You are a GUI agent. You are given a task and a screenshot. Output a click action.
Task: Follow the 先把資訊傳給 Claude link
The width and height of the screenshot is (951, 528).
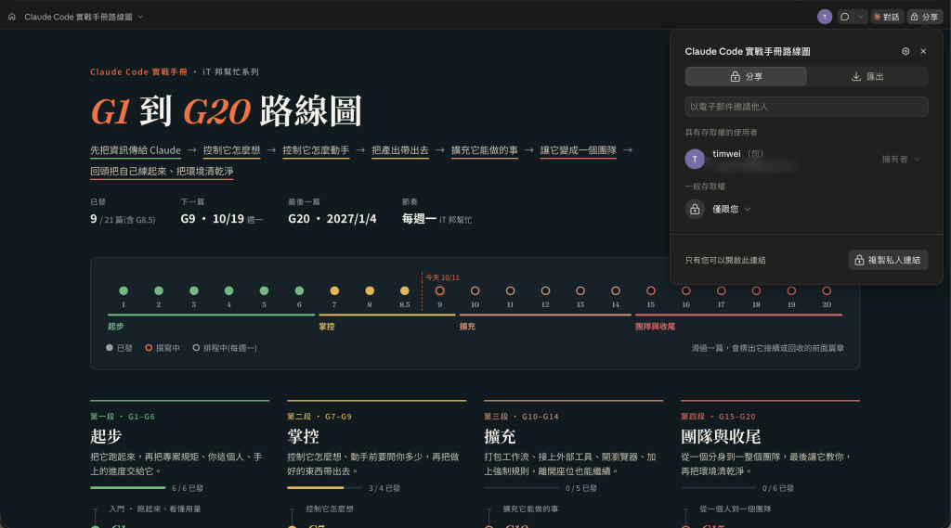(x=136, y=150)
